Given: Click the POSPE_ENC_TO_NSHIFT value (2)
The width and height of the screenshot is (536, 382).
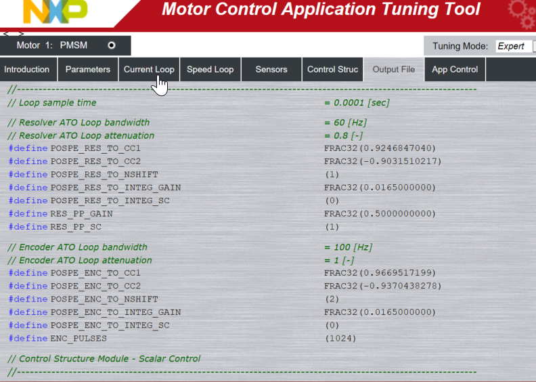Looking at the screenshot, I should point(332,299).
